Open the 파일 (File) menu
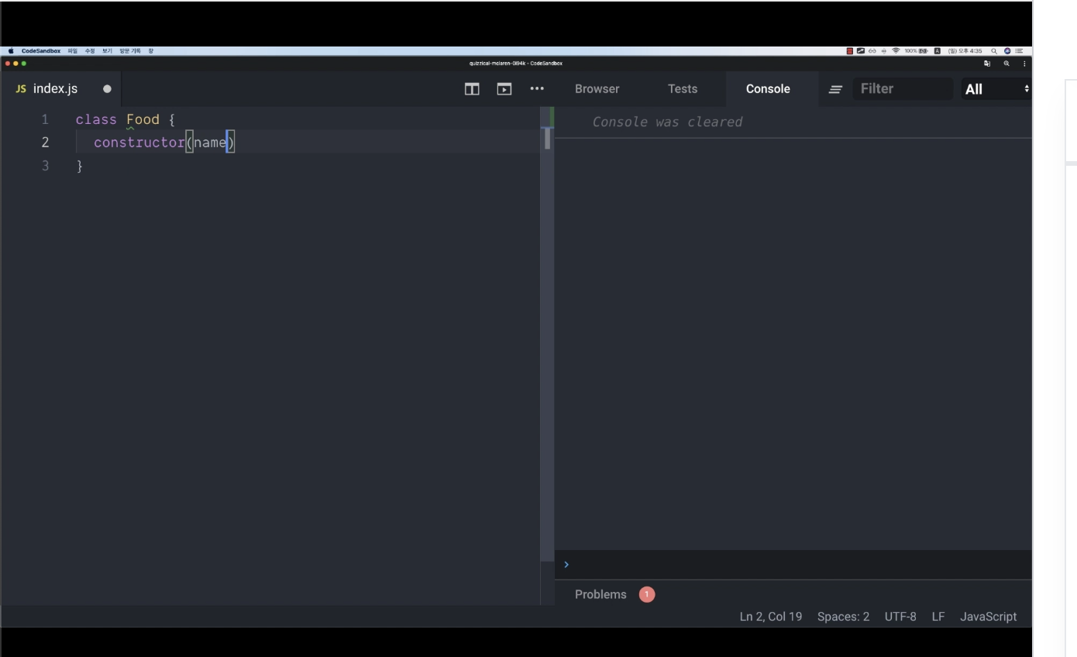 click(x=73, y=51)
